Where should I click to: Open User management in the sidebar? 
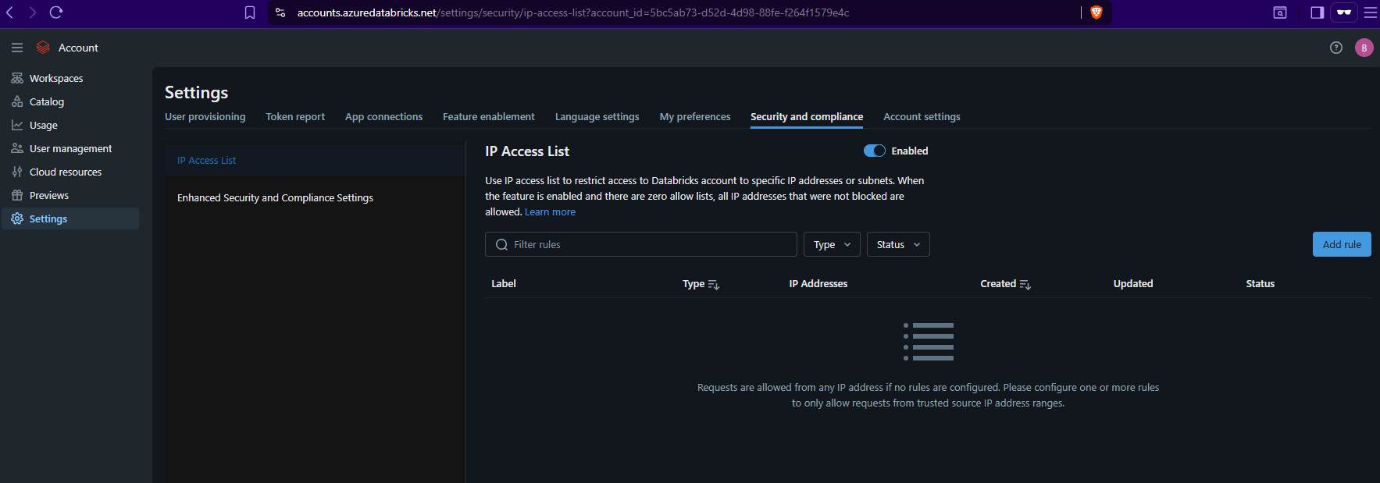pyautogui.click(x=70, y=148)
